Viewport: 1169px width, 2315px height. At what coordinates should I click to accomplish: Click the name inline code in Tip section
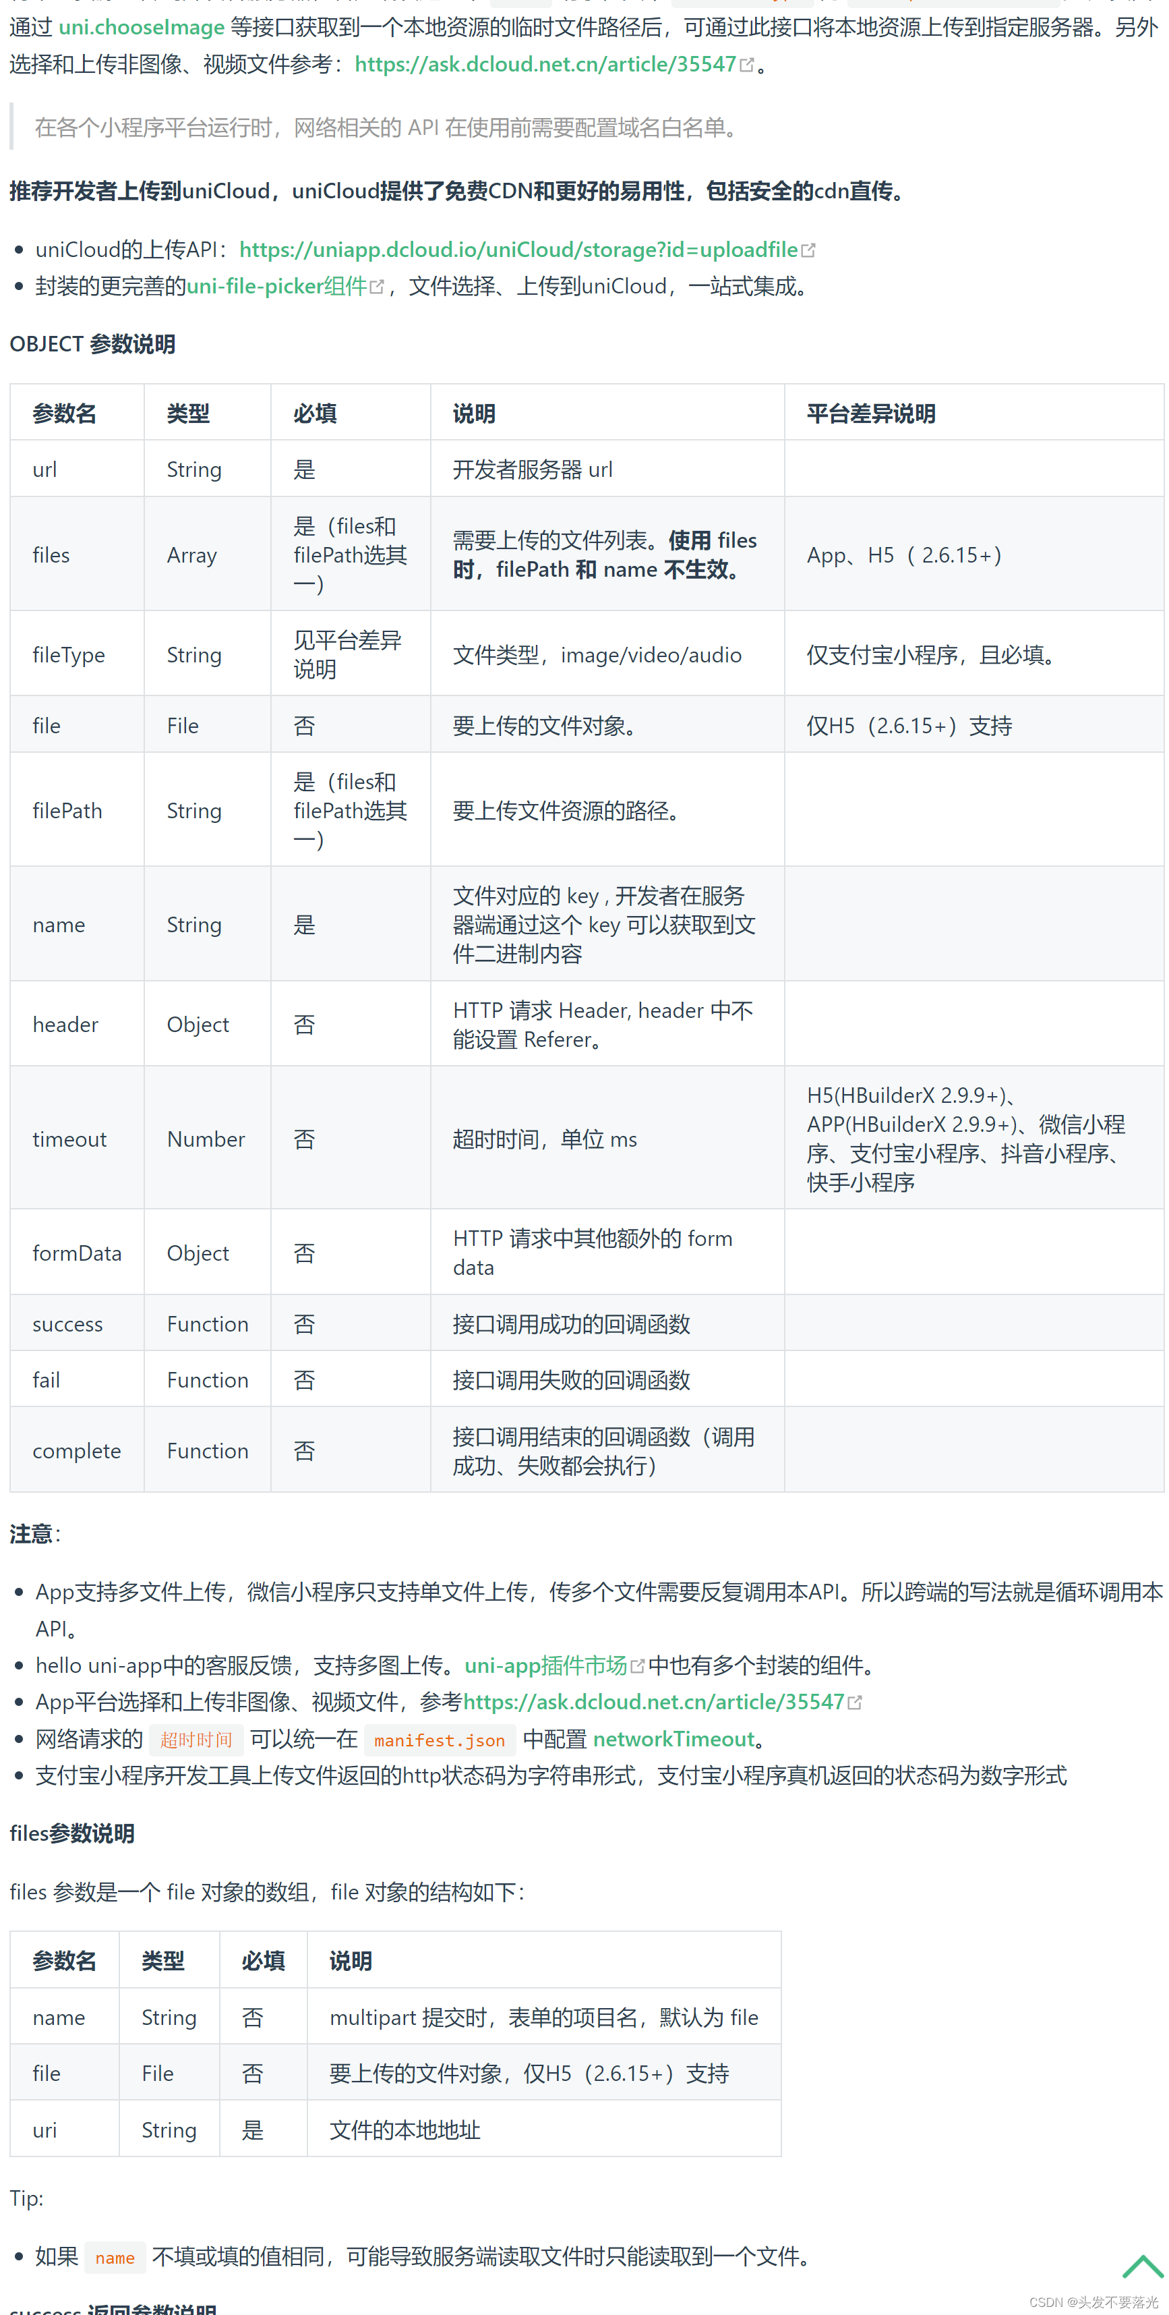point(114,2256)
